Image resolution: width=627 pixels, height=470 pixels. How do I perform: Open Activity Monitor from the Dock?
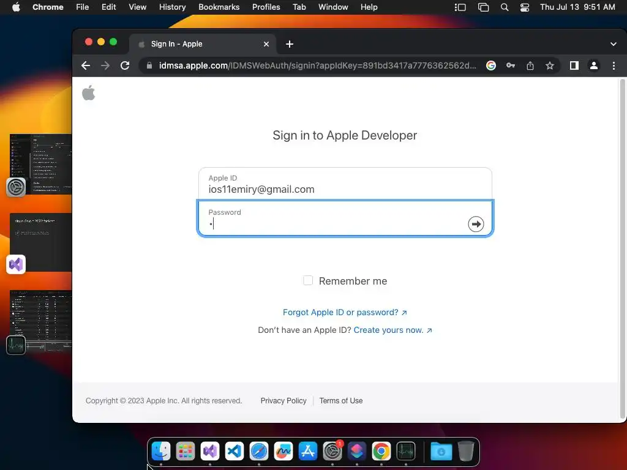coord(406,451)
